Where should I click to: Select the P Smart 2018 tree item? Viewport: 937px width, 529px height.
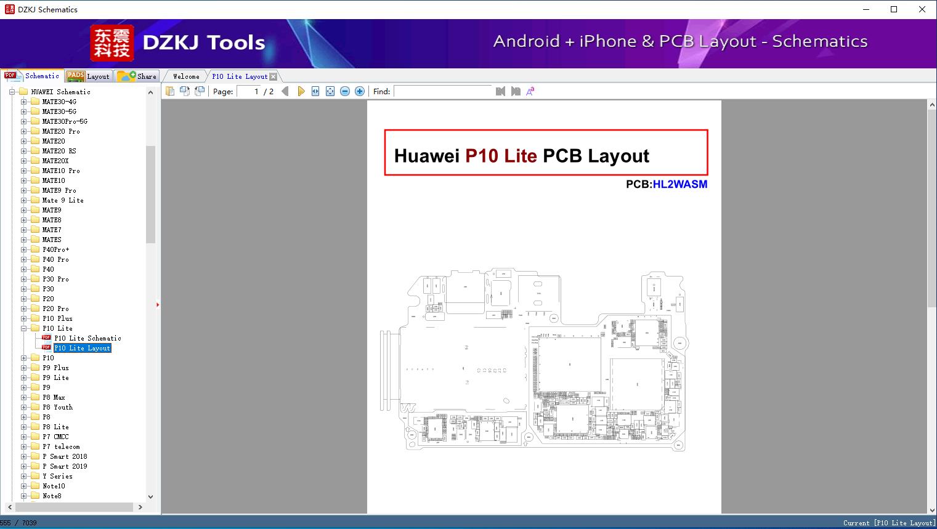pos(65,456)
